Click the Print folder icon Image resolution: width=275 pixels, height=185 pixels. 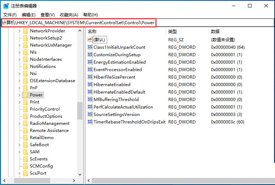(x=25, y=102)
